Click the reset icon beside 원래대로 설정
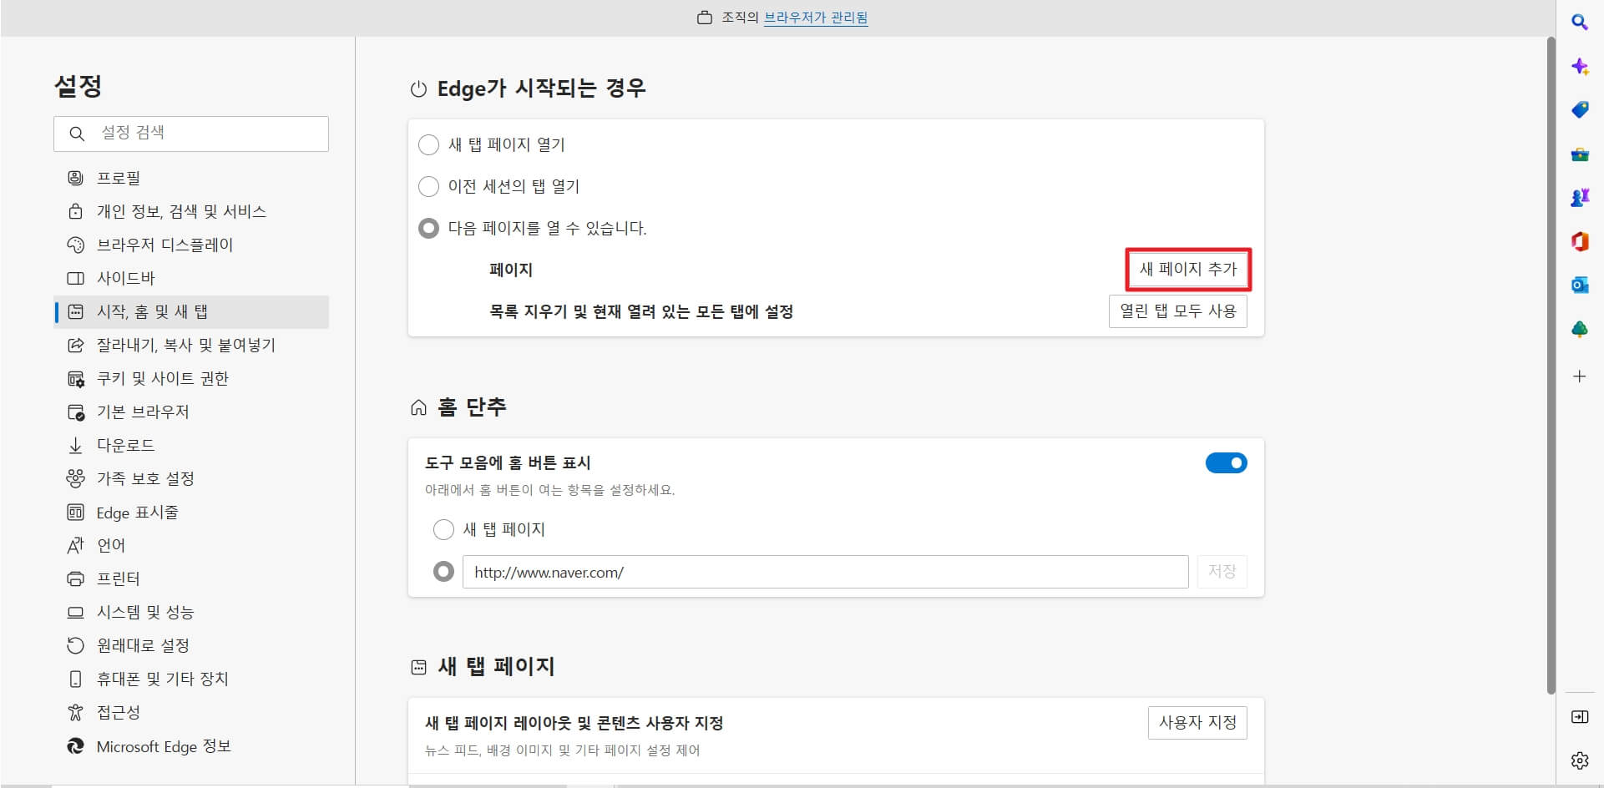The height and width of the screenshot is (788, 1604). coord(75,645)
